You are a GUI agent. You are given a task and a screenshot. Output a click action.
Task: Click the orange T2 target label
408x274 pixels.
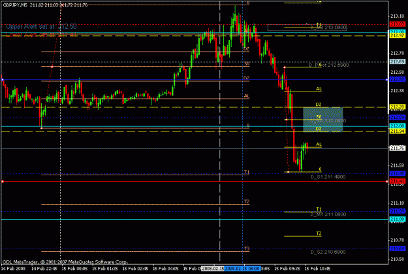pyautogui.click(x=247, y=201)
